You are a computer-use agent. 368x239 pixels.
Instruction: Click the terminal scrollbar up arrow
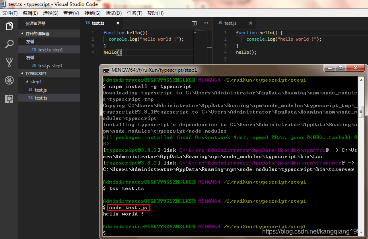coord(361,80)
